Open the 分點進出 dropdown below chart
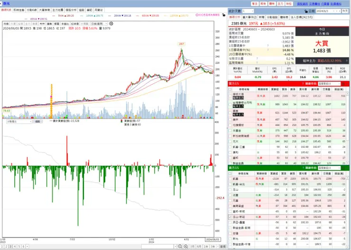The width and height of the screenshot is (351, 250). point(19,122)
